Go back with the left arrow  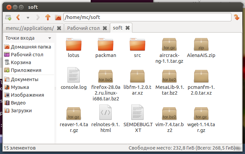[18, 17]
